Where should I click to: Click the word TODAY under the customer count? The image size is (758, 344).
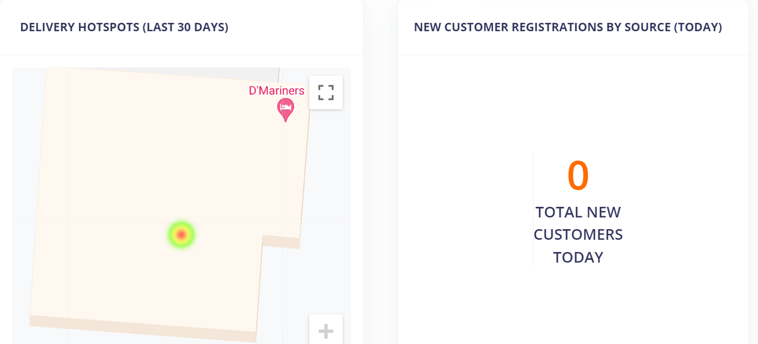(x=578, y=257)
